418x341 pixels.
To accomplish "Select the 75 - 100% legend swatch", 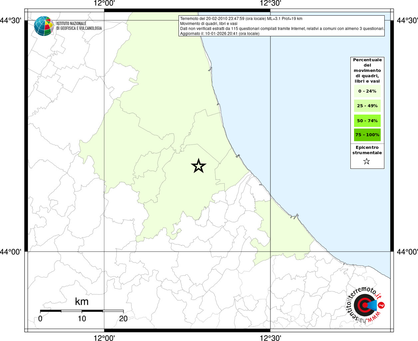I will click(x=367, y=135).
